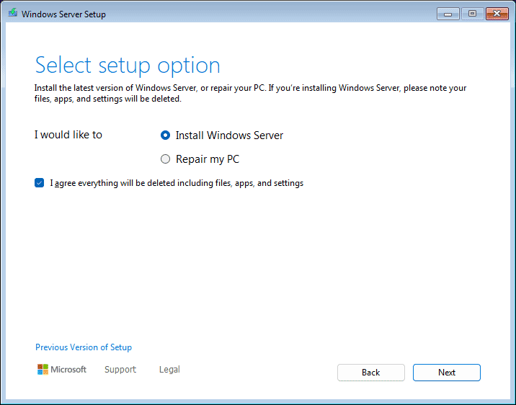This screenshot has height=405, width=516.
Task: Go back to the previous setup page
Action: (371, 373)
